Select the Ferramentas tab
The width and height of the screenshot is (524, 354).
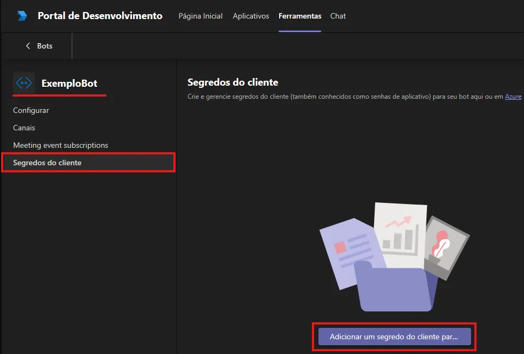pos(300,16)
